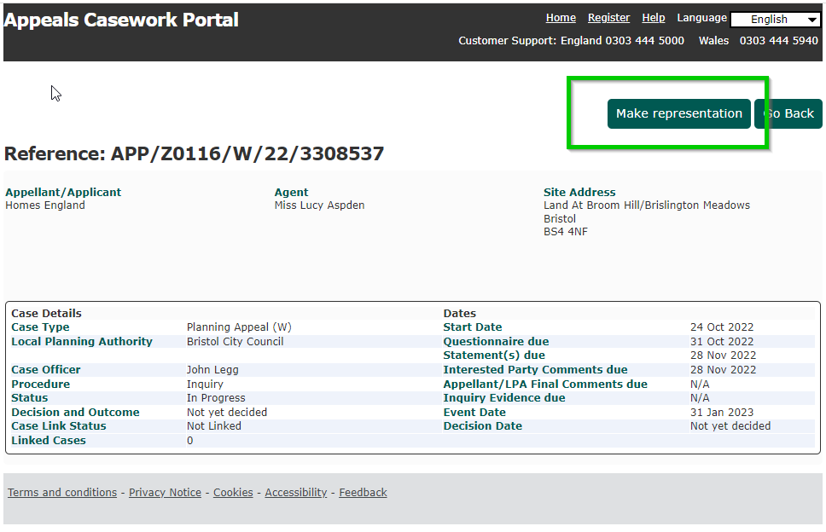Click the Appeals Casework Portal title
This screenshot has height=532, width=826.
coord(121,20)
